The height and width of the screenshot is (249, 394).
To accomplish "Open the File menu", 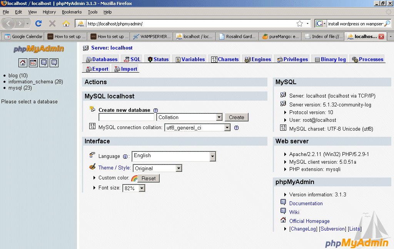I will point(6,12).
